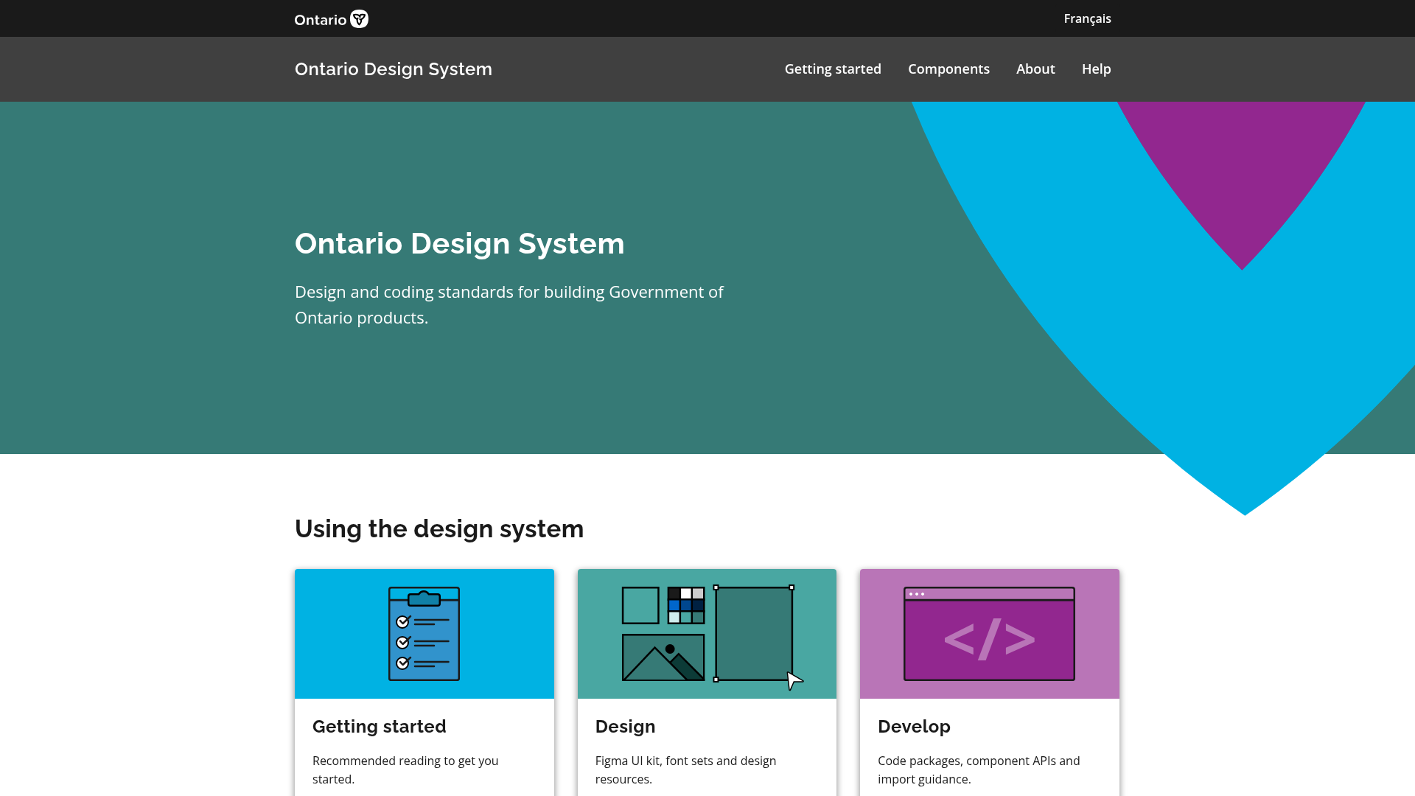Click 'Recommended reading to get you started' text

pos(405,769)
